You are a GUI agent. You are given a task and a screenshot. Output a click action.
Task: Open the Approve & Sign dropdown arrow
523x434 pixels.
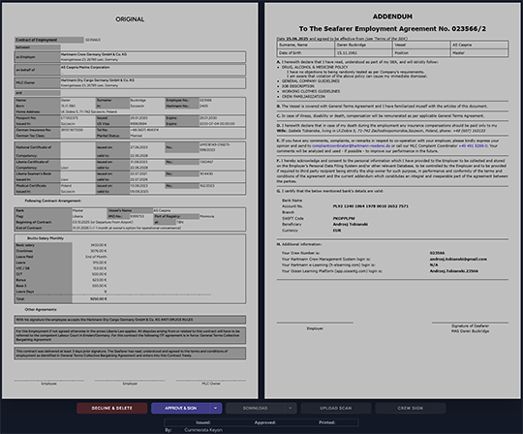(x=216, y=408)
